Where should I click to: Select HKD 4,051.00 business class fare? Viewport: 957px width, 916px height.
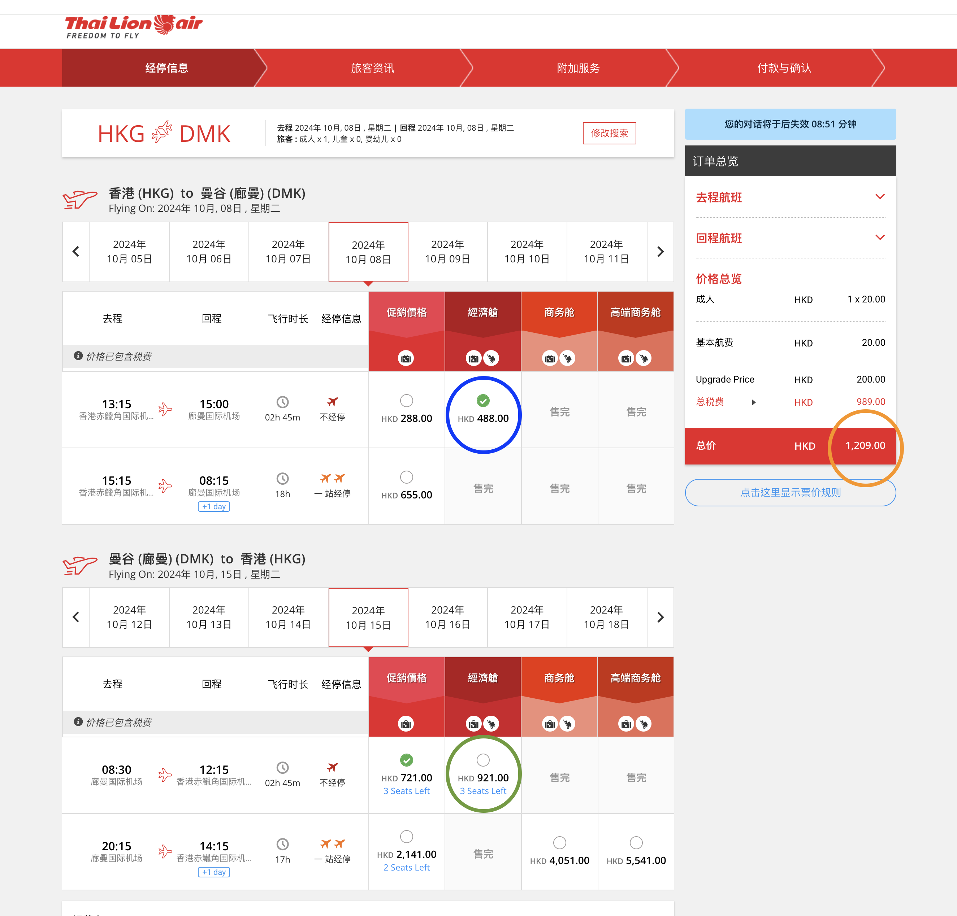click(559, 843)
